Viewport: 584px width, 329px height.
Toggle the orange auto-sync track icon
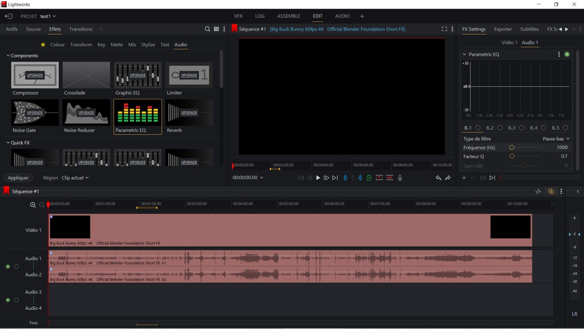(551, 191)
